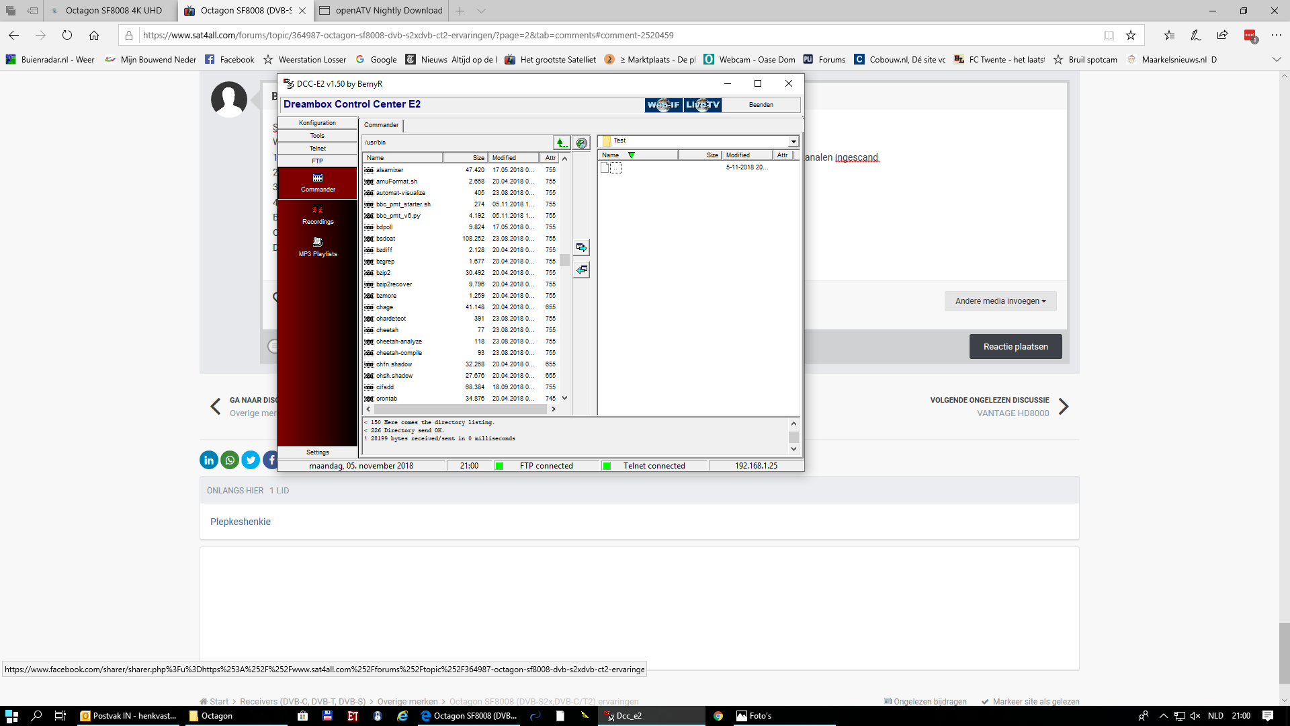Open Windows Start menu
1290x726 pixels.
point(11,716)
